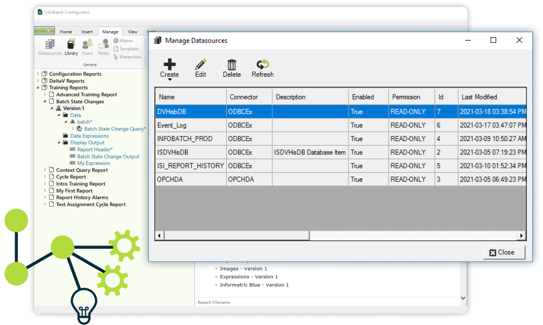
Task: Click the Refresh datasources icon
Action: point(262,64)
